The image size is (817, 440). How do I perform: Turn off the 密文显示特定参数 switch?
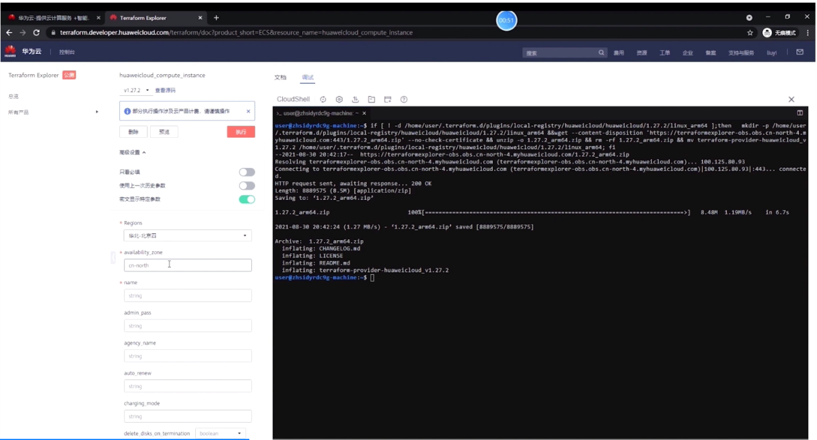coord(247,199)
